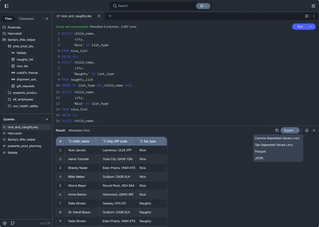
Task: Switch to the Files tab
Action: [8, 19]
